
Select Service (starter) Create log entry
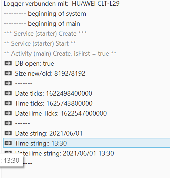point(45,34)
